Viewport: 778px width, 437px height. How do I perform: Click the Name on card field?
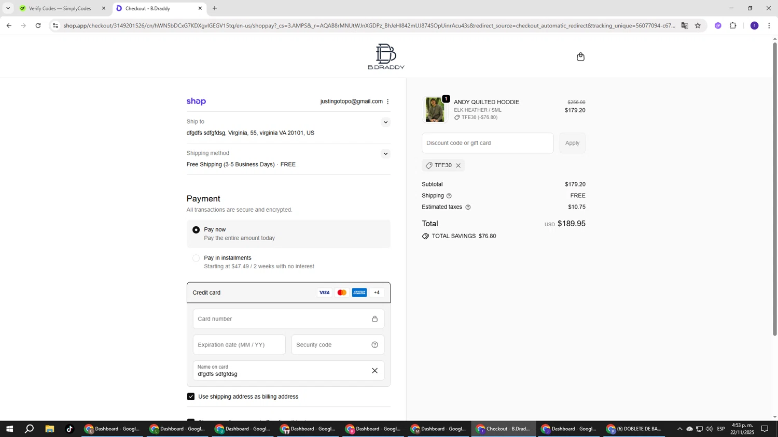click(288, 371)
